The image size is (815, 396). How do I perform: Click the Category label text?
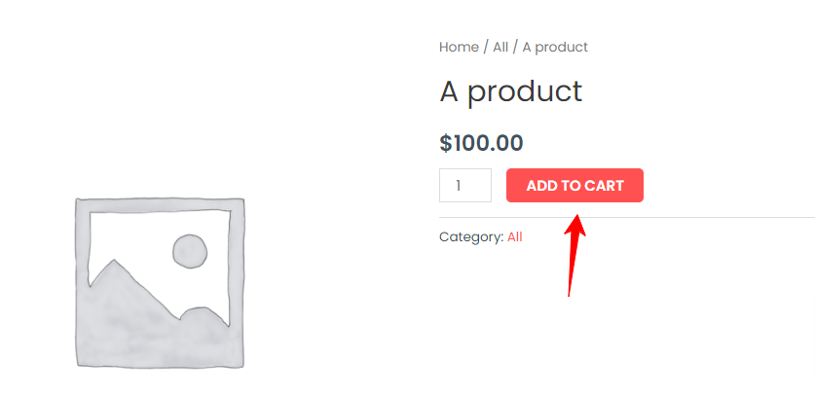pyautogui.click(x=471, y=237)
